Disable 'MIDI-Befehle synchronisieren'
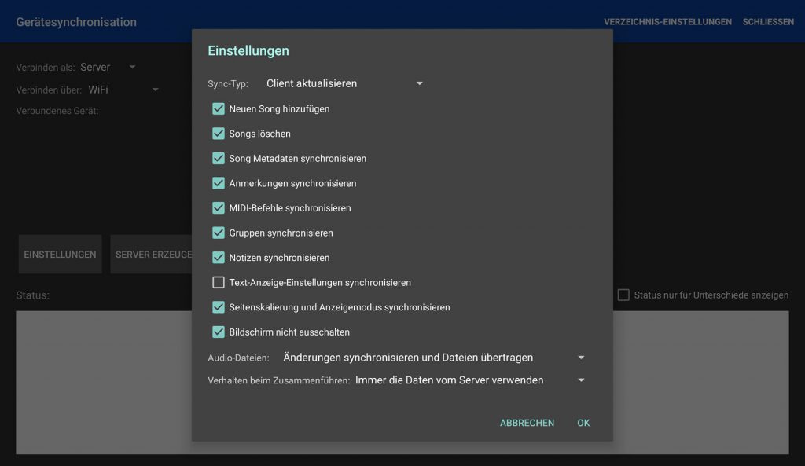 pyautogui.click(x=218, y=207)
